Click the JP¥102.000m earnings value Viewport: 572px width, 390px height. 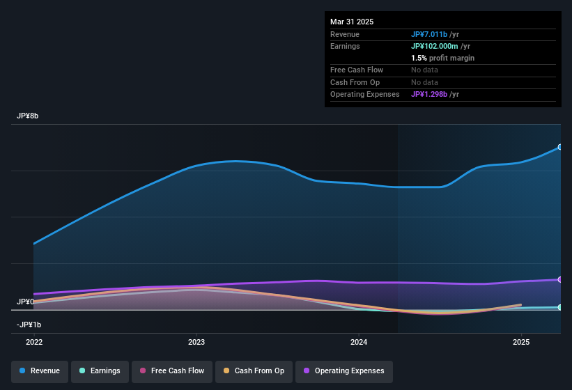tap(435, 46)
